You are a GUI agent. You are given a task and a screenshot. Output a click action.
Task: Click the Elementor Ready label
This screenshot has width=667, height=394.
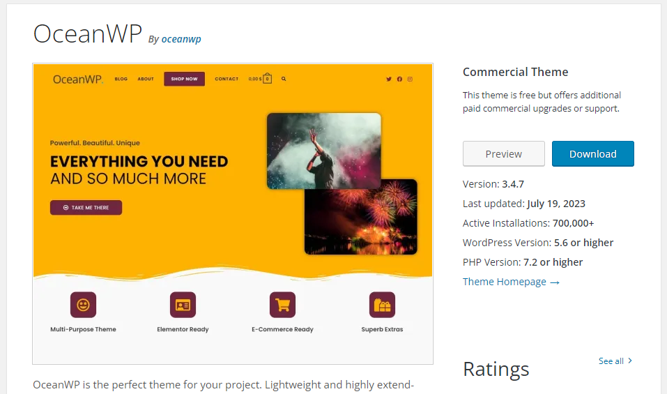click(x=183, y=329)
